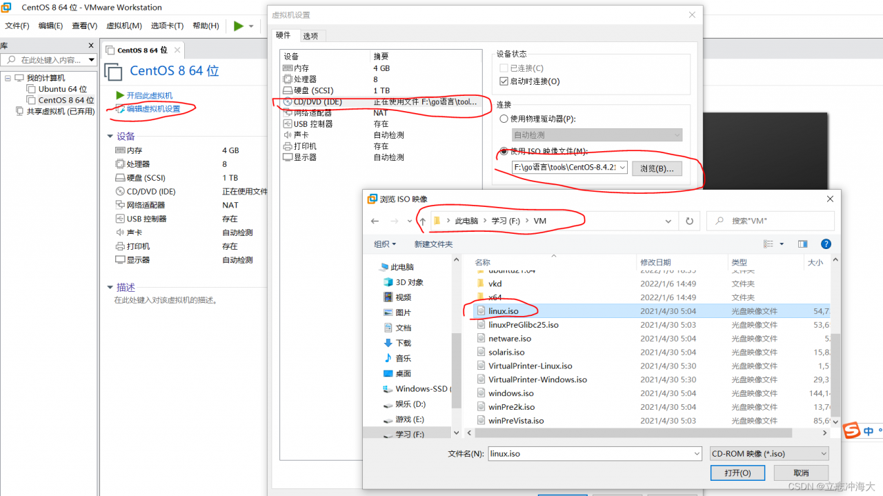Select CD/DVD (IDE) in settings hardware list
The width and height of the screenshot is (883, 496).
click(x=380, y=101)
